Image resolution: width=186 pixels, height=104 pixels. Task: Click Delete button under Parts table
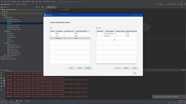(88, 68)
